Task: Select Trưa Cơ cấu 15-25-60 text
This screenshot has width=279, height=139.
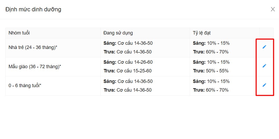Action: point(128,71)
